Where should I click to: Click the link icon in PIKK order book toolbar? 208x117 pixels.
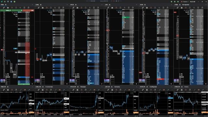(x=4, y=8)
